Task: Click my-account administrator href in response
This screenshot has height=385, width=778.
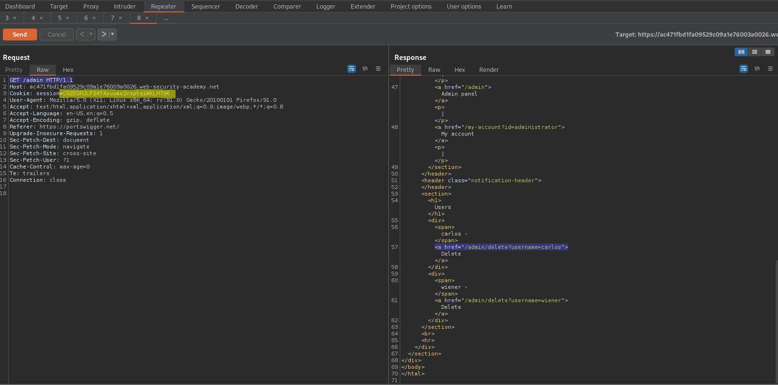Action: pos(500,127)
